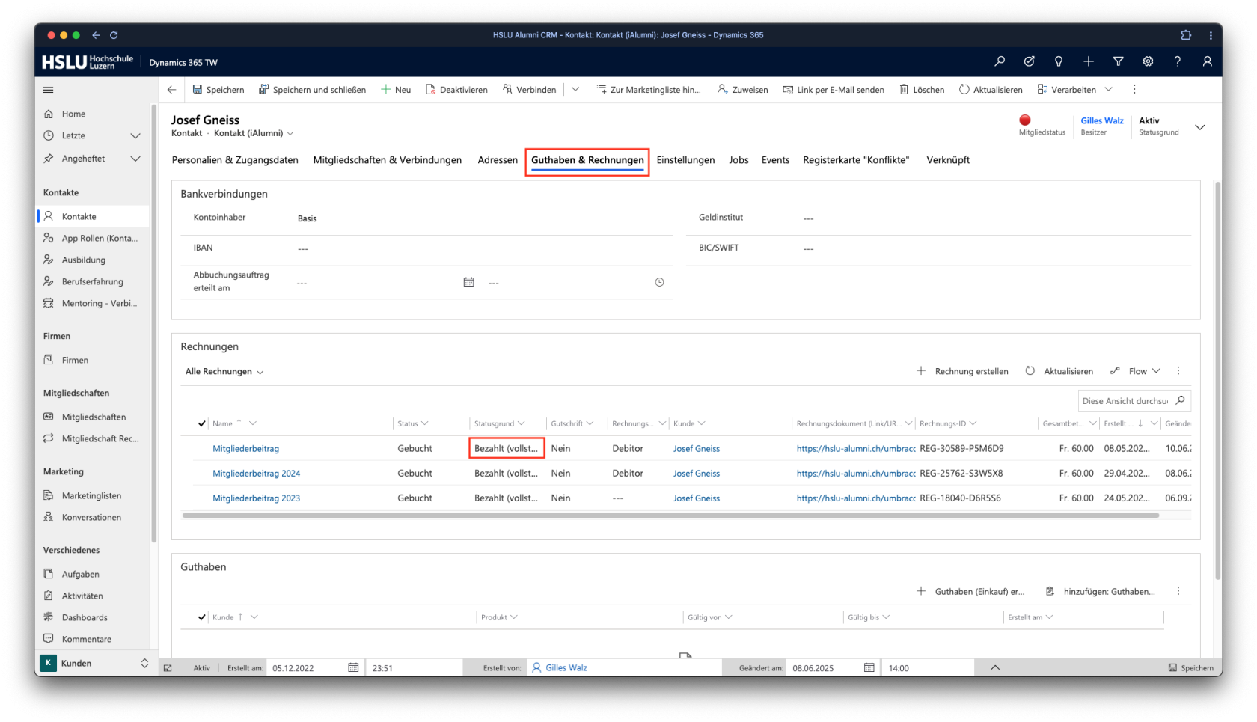Open the Mitgliederbeitrag 2024 invoice link
The height and width of the screenshot is (722, 1257).
pyautogui.click(x=256, y=474)
